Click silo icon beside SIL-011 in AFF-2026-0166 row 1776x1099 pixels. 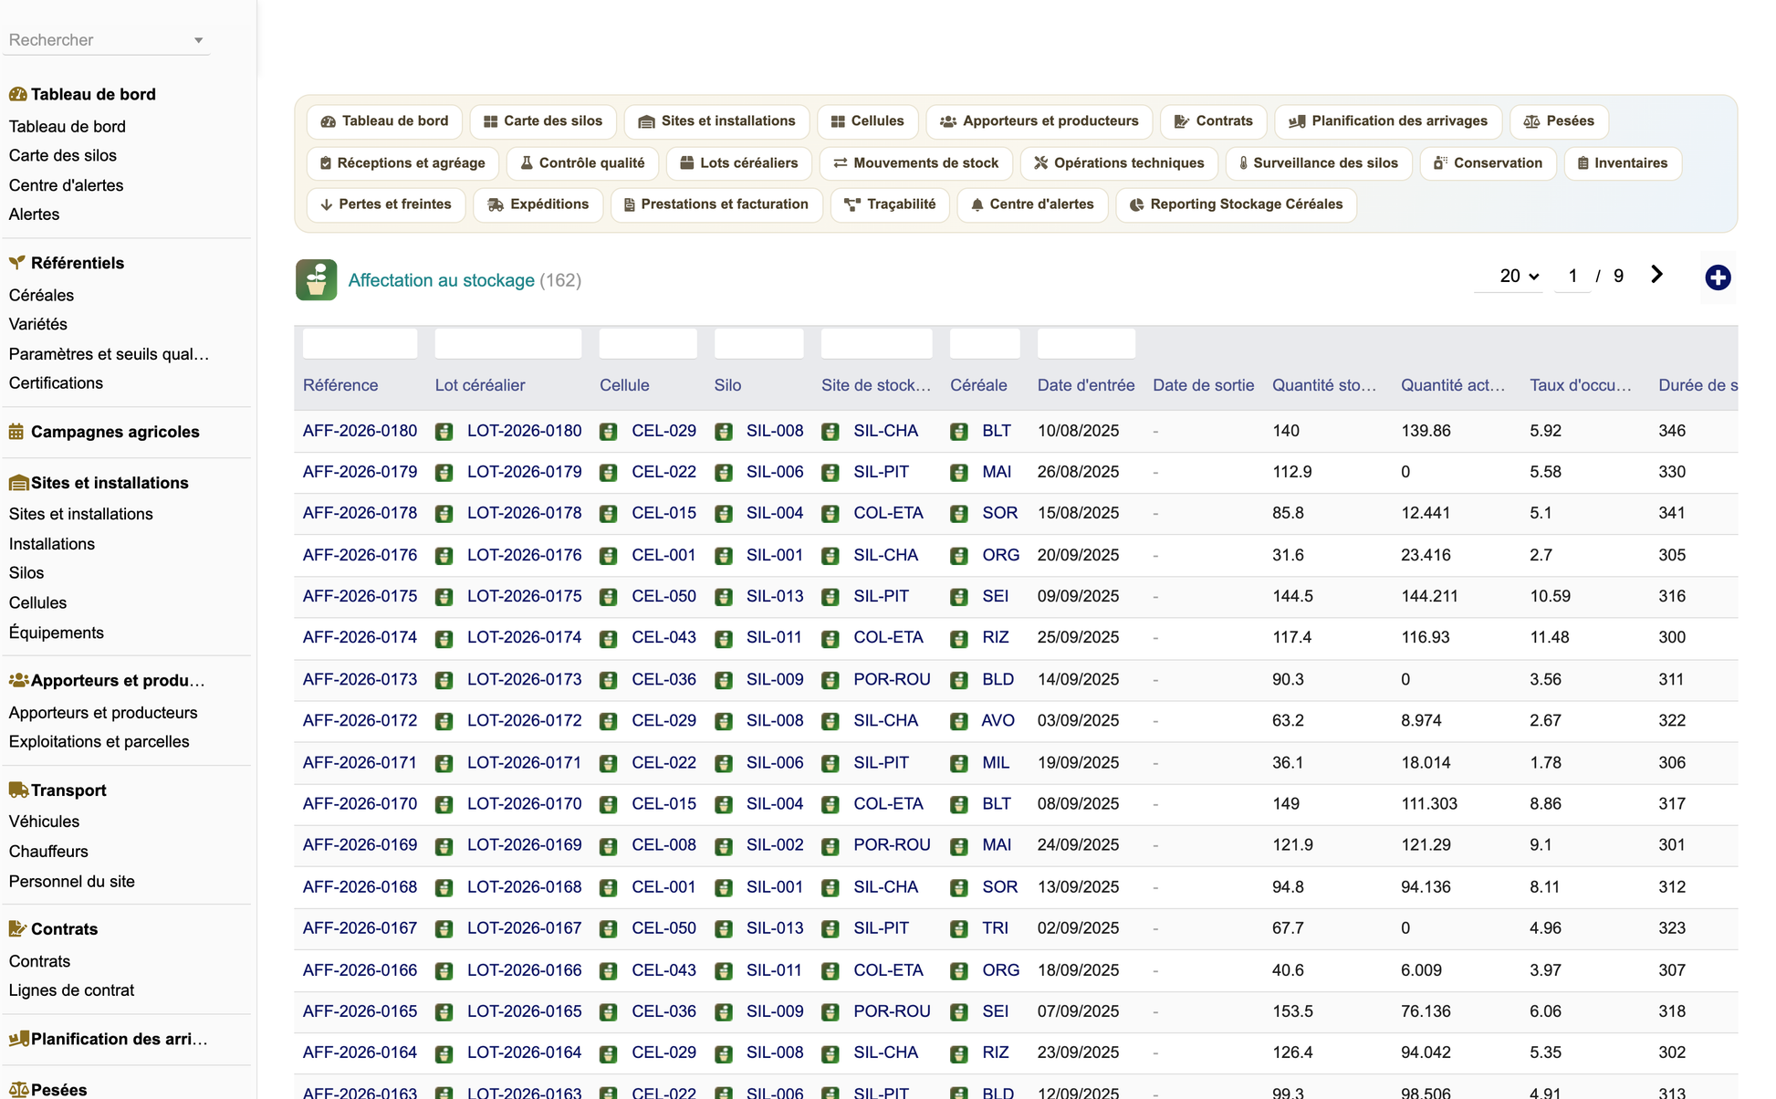[724, 971]
